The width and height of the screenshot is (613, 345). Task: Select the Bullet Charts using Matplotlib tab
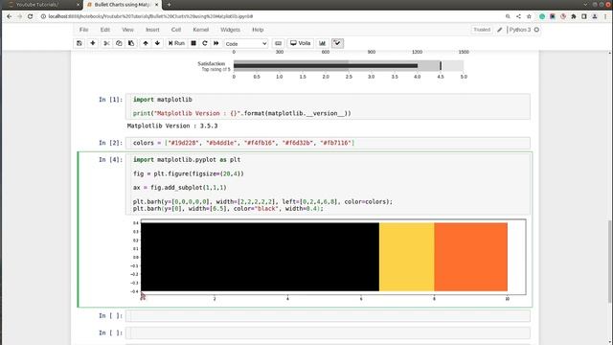pyautogui.click(x=123, y=5)
